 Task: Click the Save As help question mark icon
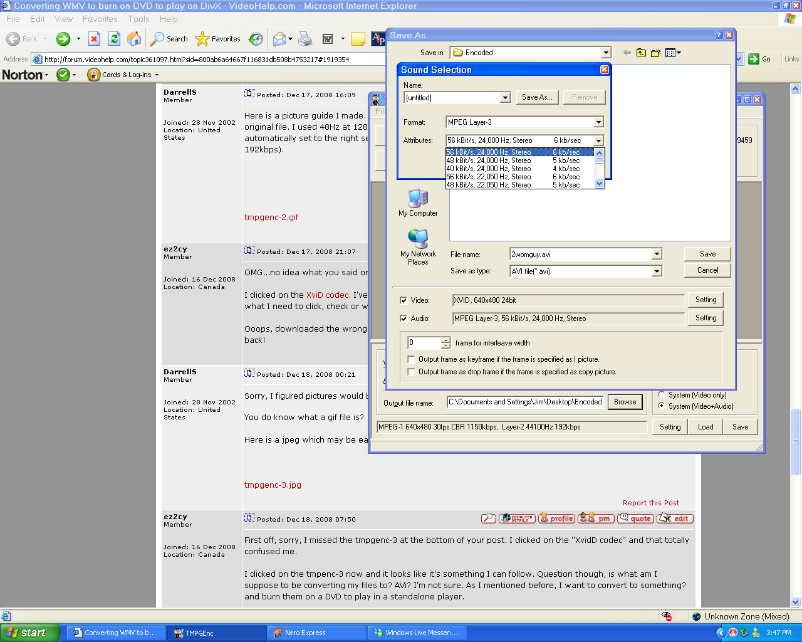719,35
